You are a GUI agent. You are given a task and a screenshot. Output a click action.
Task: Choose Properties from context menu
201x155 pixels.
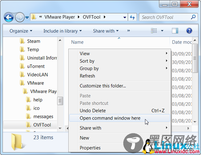[x=120, y=148]
